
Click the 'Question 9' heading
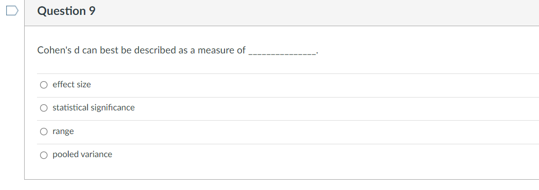(66, 11)
